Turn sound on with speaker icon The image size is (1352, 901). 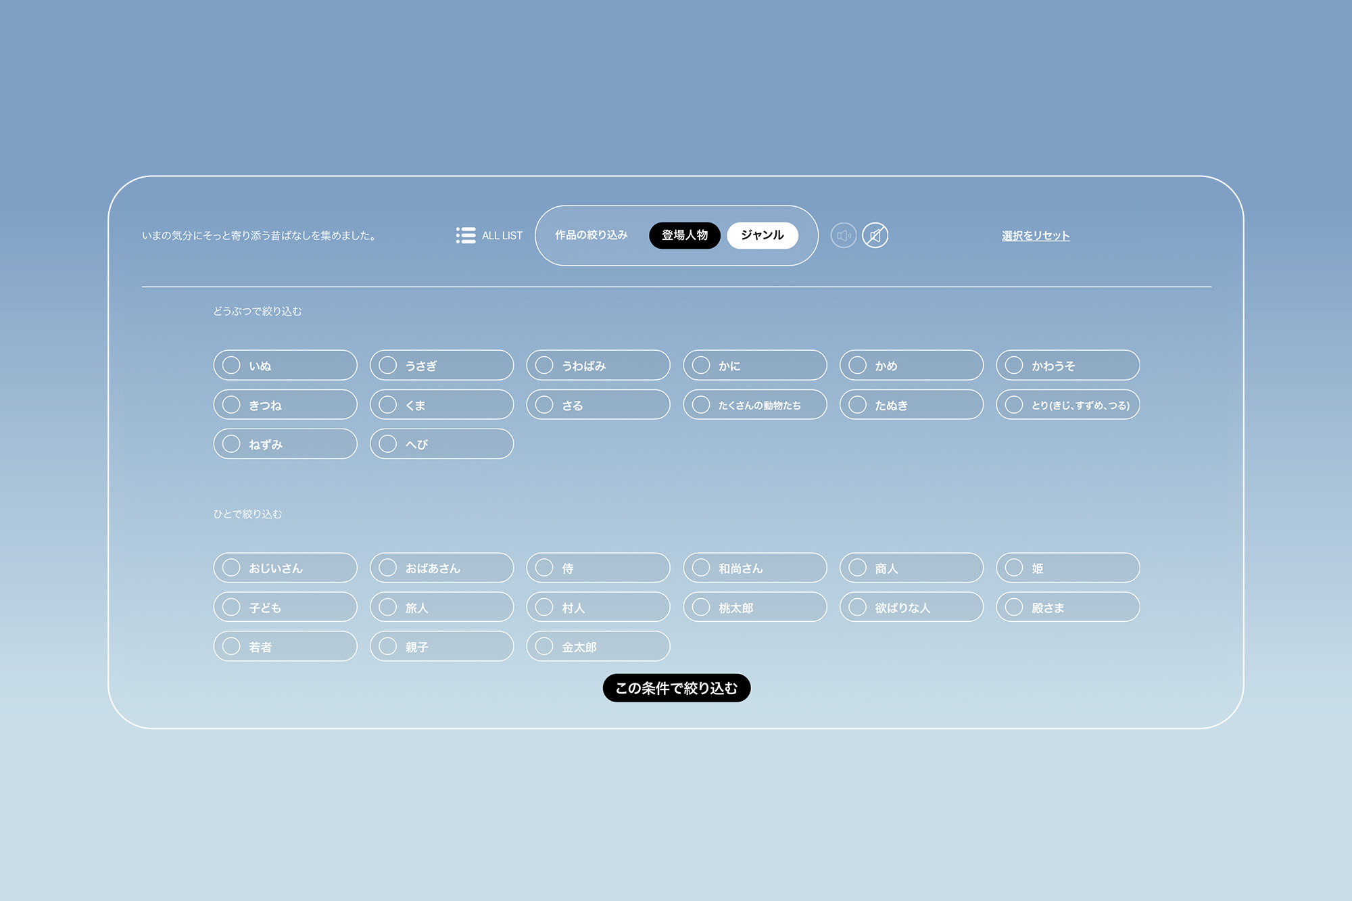[x=843, y=235]
